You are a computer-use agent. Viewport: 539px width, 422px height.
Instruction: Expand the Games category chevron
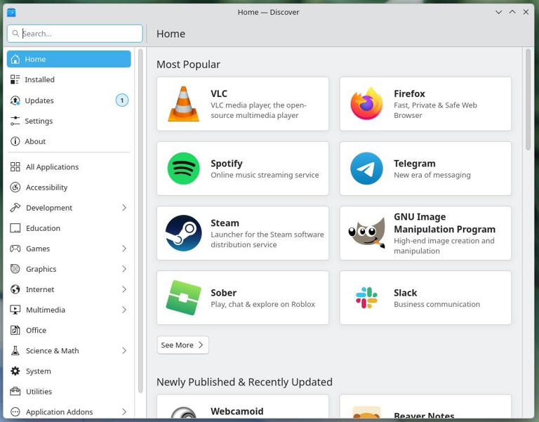tap(124, 249)
